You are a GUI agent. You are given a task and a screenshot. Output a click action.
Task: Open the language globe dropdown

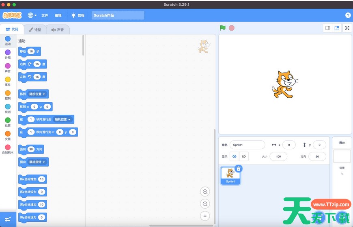[x=32, y=15]
